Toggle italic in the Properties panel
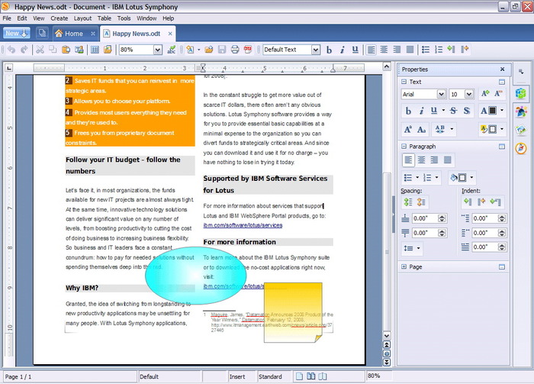Screen dimensions: 534x384 click(x=423, y=111)
